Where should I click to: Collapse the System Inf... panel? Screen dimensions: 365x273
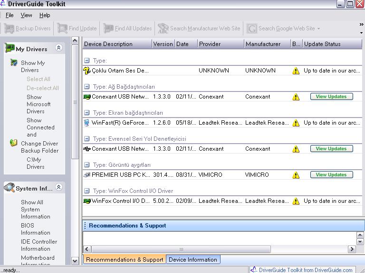58,187
